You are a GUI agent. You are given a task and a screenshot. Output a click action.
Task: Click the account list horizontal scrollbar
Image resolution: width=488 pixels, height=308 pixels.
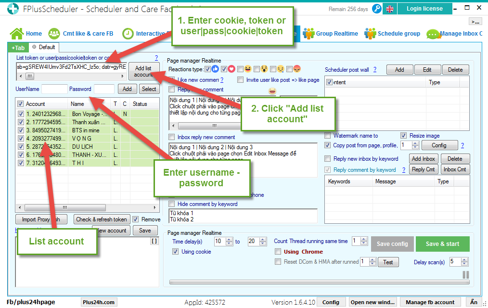tap(87, 207)
